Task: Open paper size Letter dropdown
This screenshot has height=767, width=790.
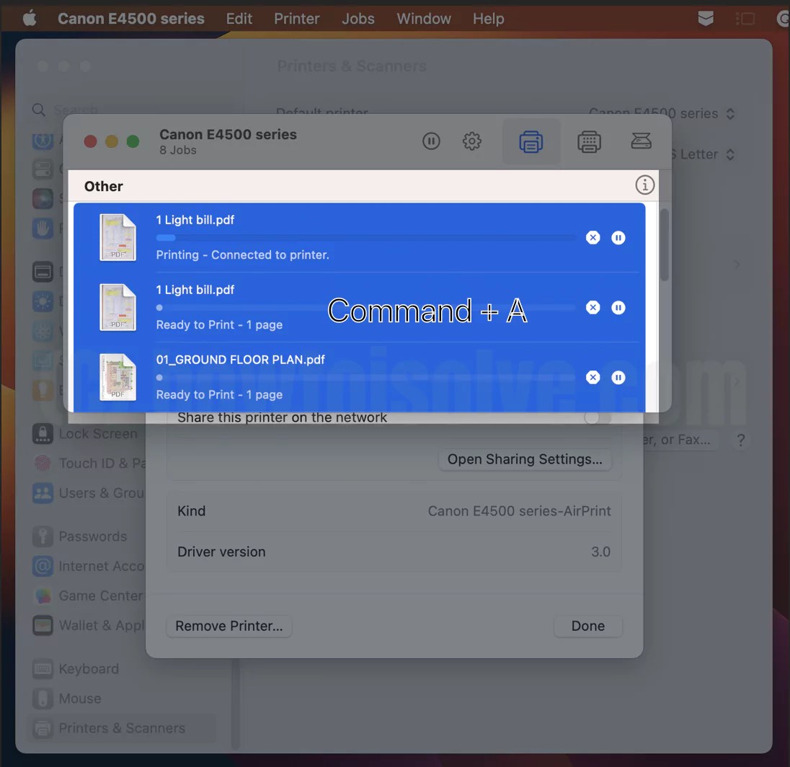Action: 703,154
